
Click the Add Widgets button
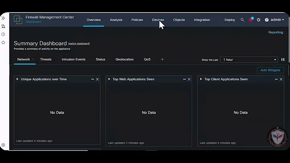point(270,70)
